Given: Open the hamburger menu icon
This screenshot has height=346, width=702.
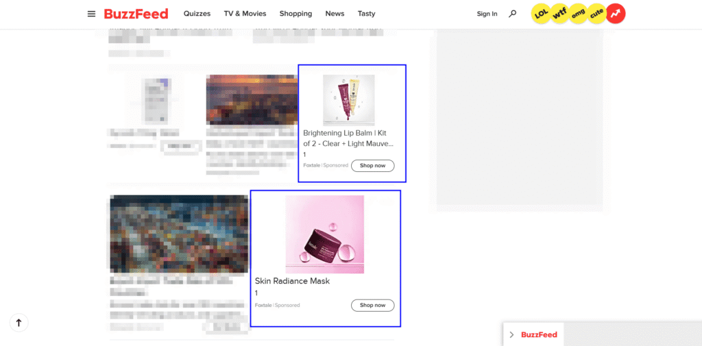Looking at the screenshot, I should point(91,14).
